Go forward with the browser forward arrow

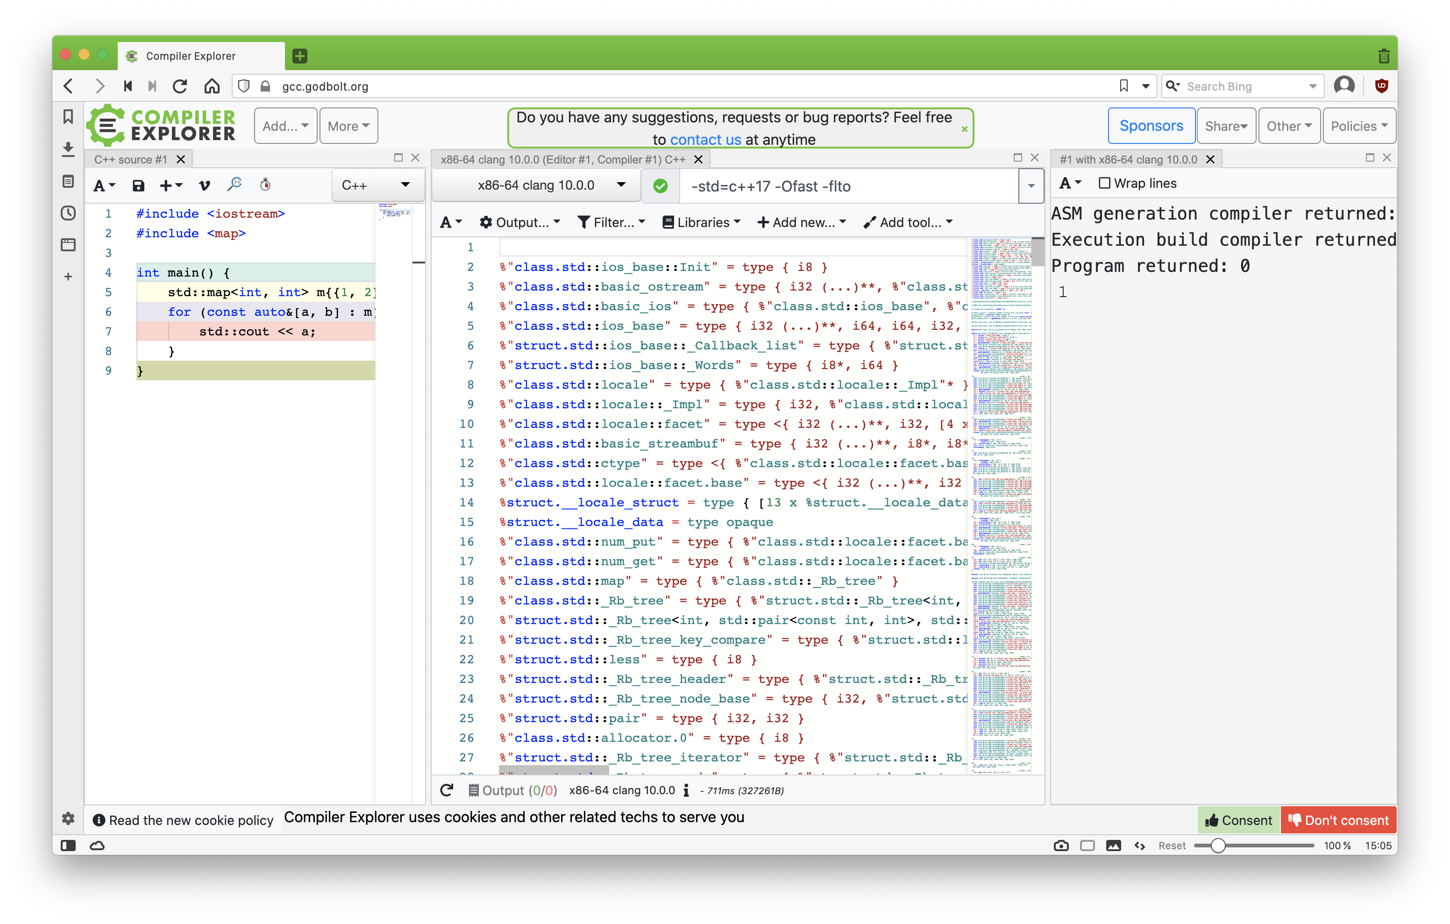(100, 86)
